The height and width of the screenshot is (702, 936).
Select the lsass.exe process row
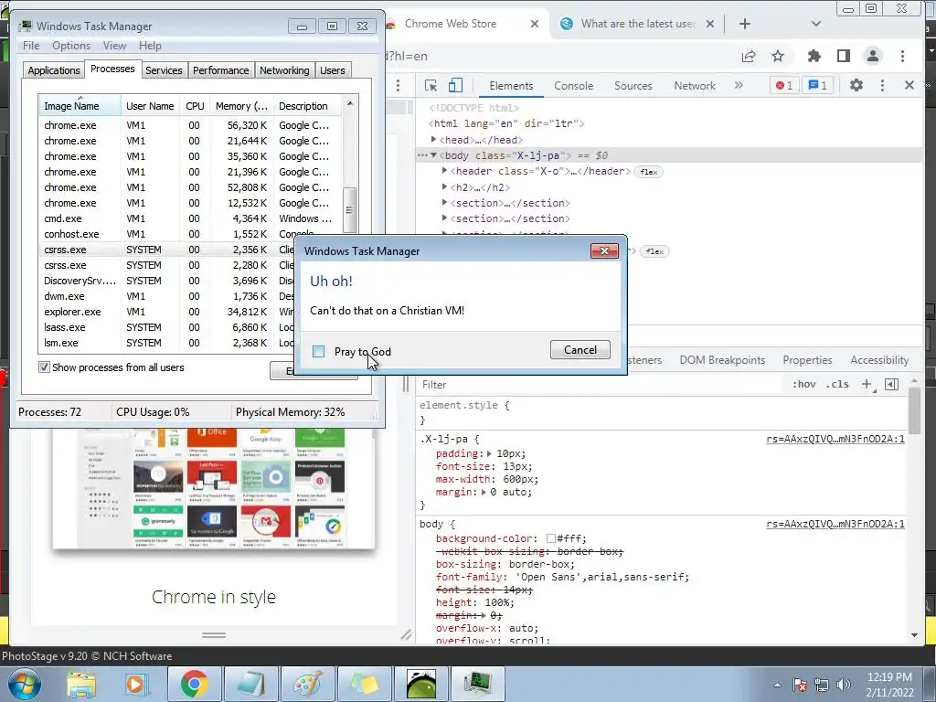pos(167,327)
